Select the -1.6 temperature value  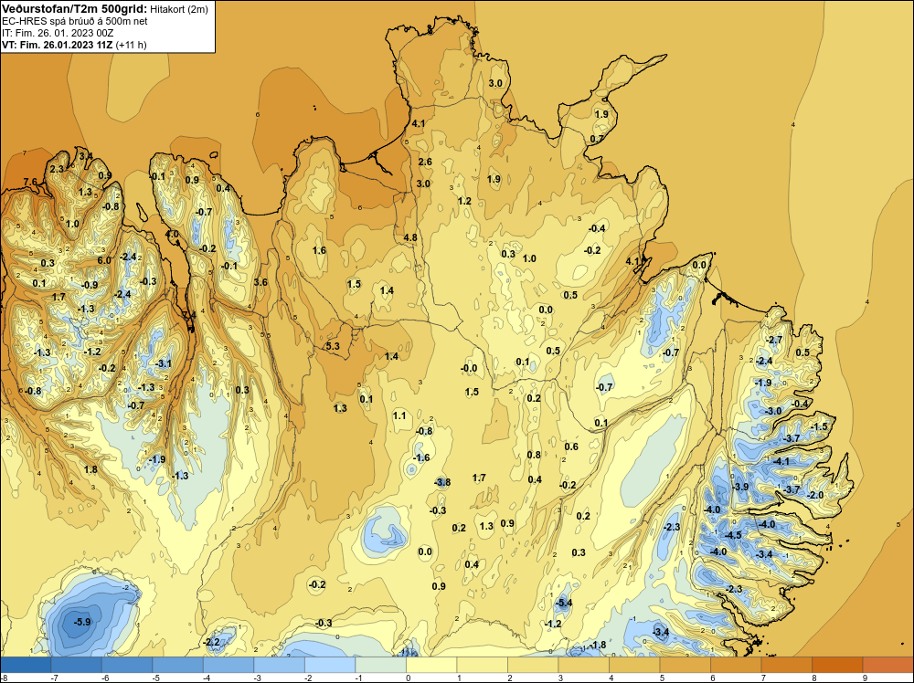[421, 457]
